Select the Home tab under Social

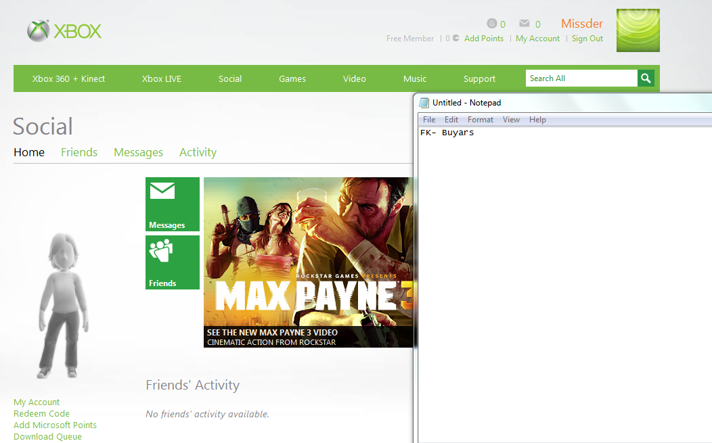29,152
